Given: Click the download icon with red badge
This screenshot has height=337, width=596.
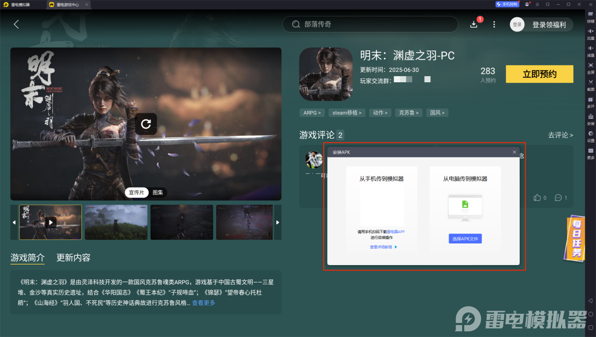Looking at the screenshot, I should pos(474,24).
